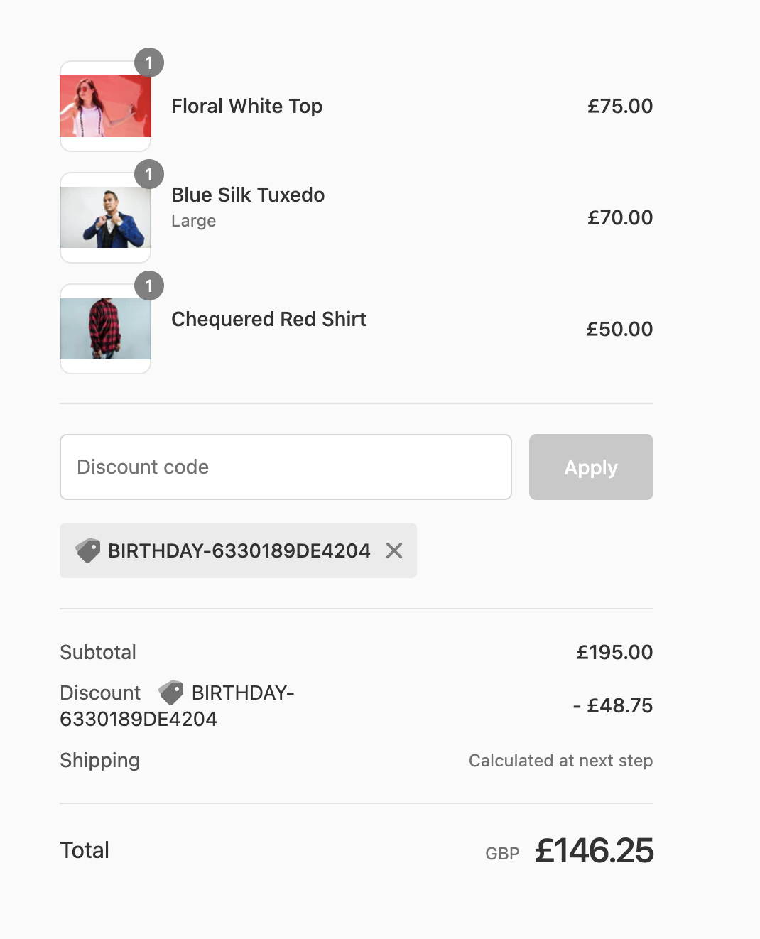
Task: Click the Floral White Top product name
Action: click(246, 107)
